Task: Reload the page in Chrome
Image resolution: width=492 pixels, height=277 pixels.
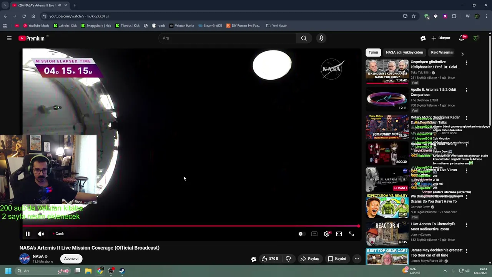Action: (x=24, y=16)
